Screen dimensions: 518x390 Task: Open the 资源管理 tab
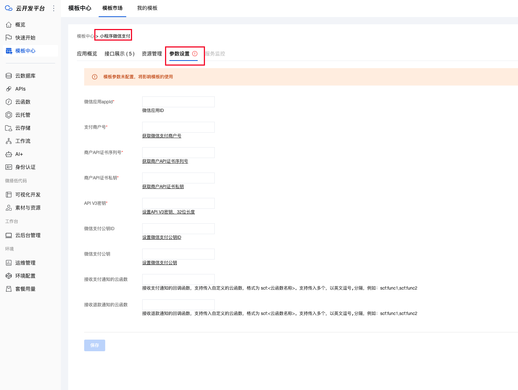point(152,54)
